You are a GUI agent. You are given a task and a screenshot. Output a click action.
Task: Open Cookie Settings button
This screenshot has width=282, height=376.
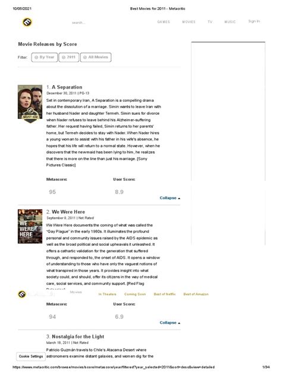31,356
